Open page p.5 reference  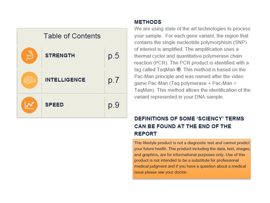[114, 56]
